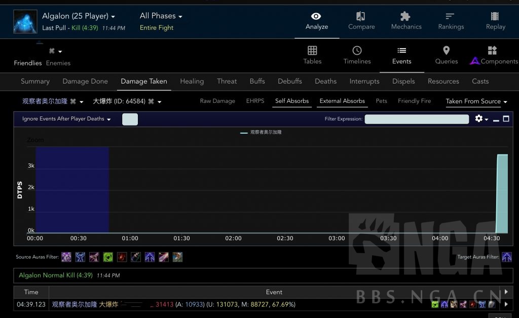519x318 pixels.
Task: Open the Queries view
Action: pyautogui.click(x=446, y=55)
